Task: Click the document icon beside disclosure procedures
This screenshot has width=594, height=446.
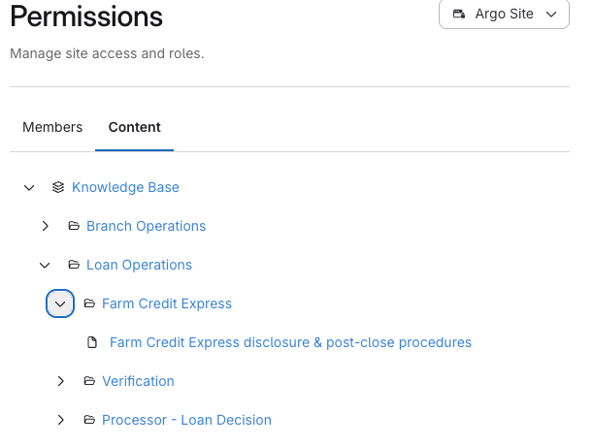Action: [x=93, y=342]
